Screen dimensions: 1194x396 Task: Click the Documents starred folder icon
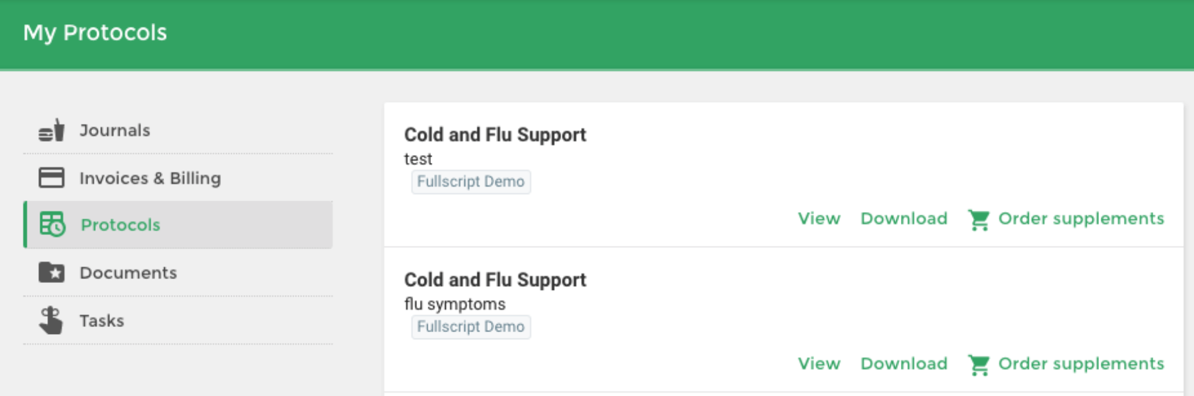coord(51,272)
